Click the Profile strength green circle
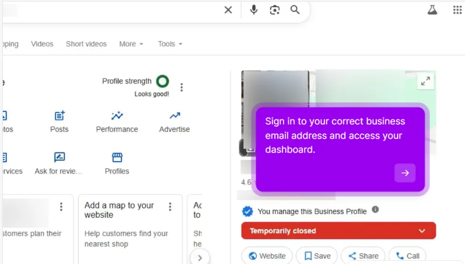 pyautogui.click(x=163, y=81)
